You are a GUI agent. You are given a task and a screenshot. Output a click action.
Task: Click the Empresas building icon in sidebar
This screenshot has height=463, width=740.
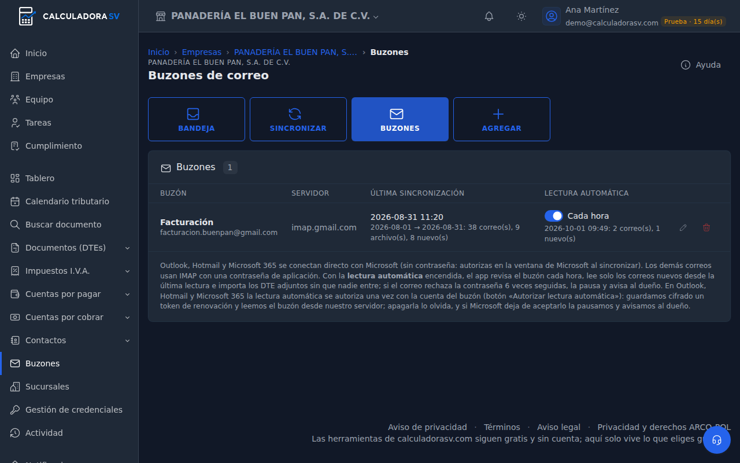click(x=15, y=76)
